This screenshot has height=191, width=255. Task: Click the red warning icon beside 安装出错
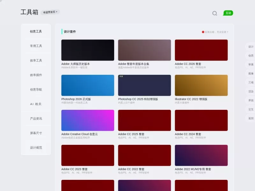point(203,32)
